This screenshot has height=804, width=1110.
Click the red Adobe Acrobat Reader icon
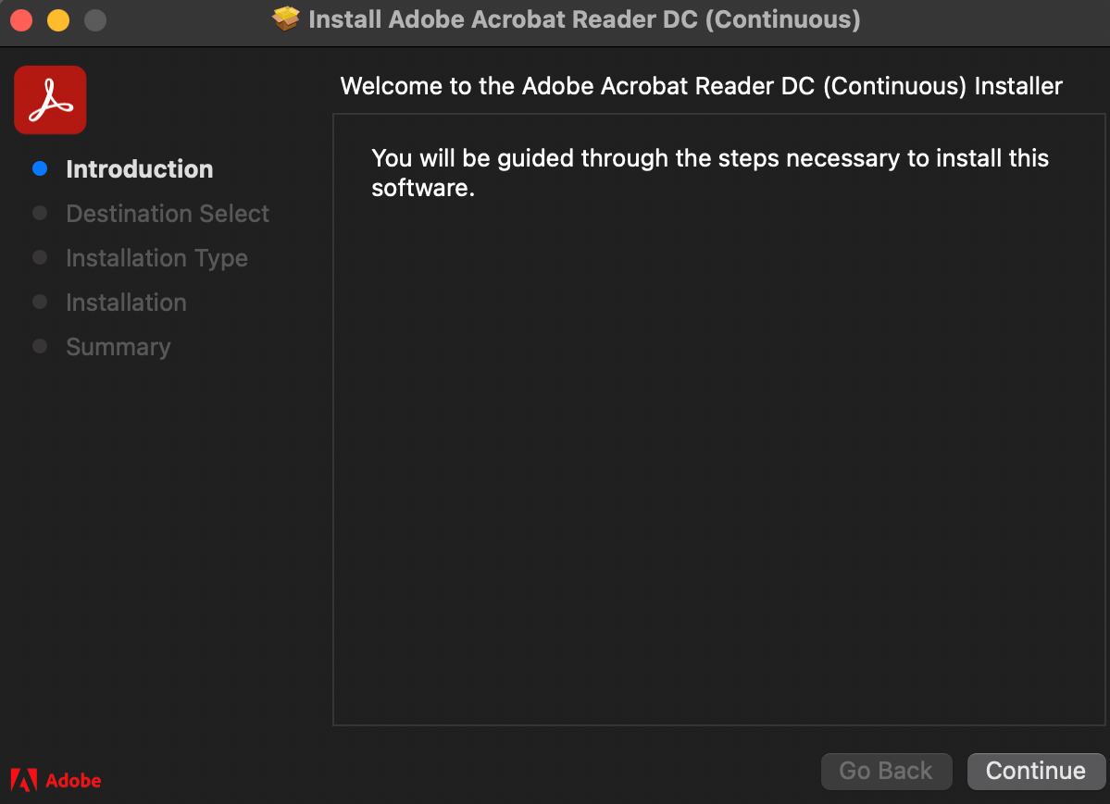[50, 100]
